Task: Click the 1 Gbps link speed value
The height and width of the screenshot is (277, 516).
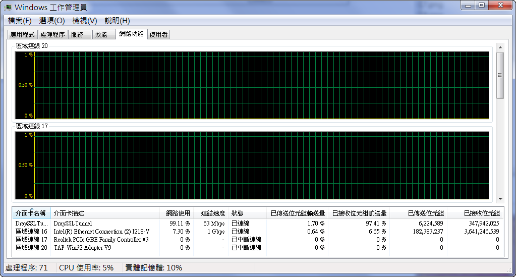Action: 216,232
